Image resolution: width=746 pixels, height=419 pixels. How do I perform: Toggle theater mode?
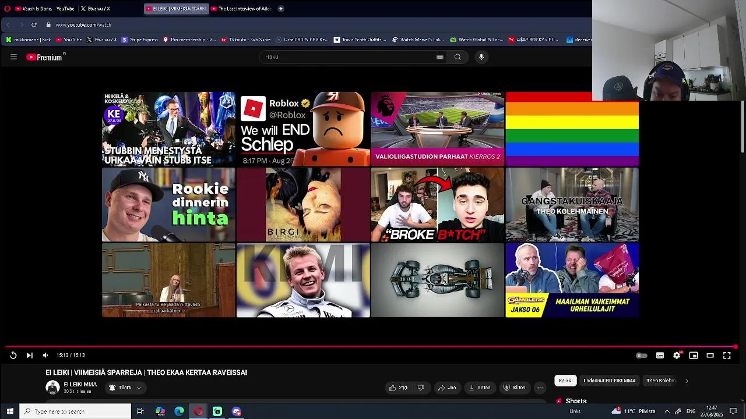click(x=710, y=356)
